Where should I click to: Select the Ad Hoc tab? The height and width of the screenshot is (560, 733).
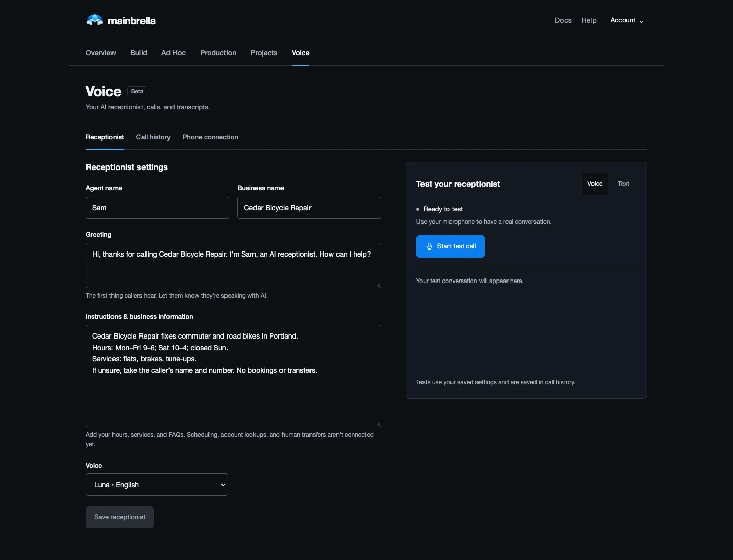coord(174,53)
